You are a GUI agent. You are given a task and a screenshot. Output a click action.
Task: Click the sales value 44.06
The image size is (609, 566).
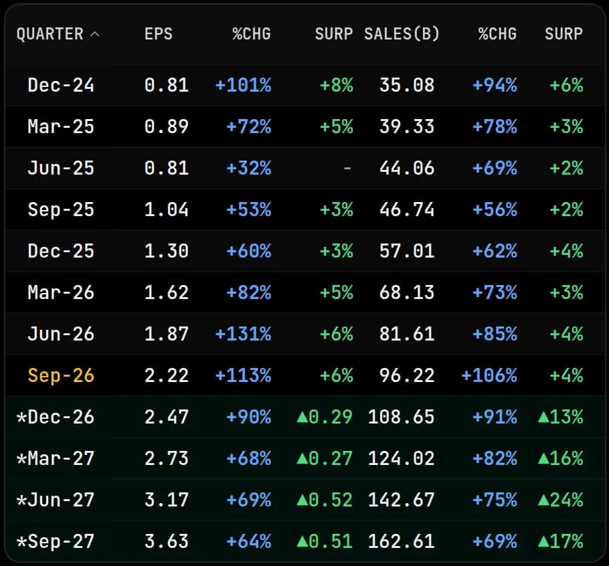(407, 168)
